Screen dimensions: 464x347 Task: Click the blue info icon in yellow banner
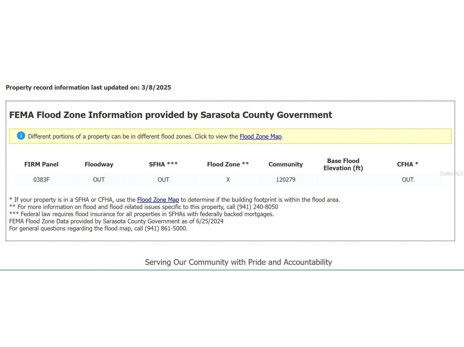point(21,136)
